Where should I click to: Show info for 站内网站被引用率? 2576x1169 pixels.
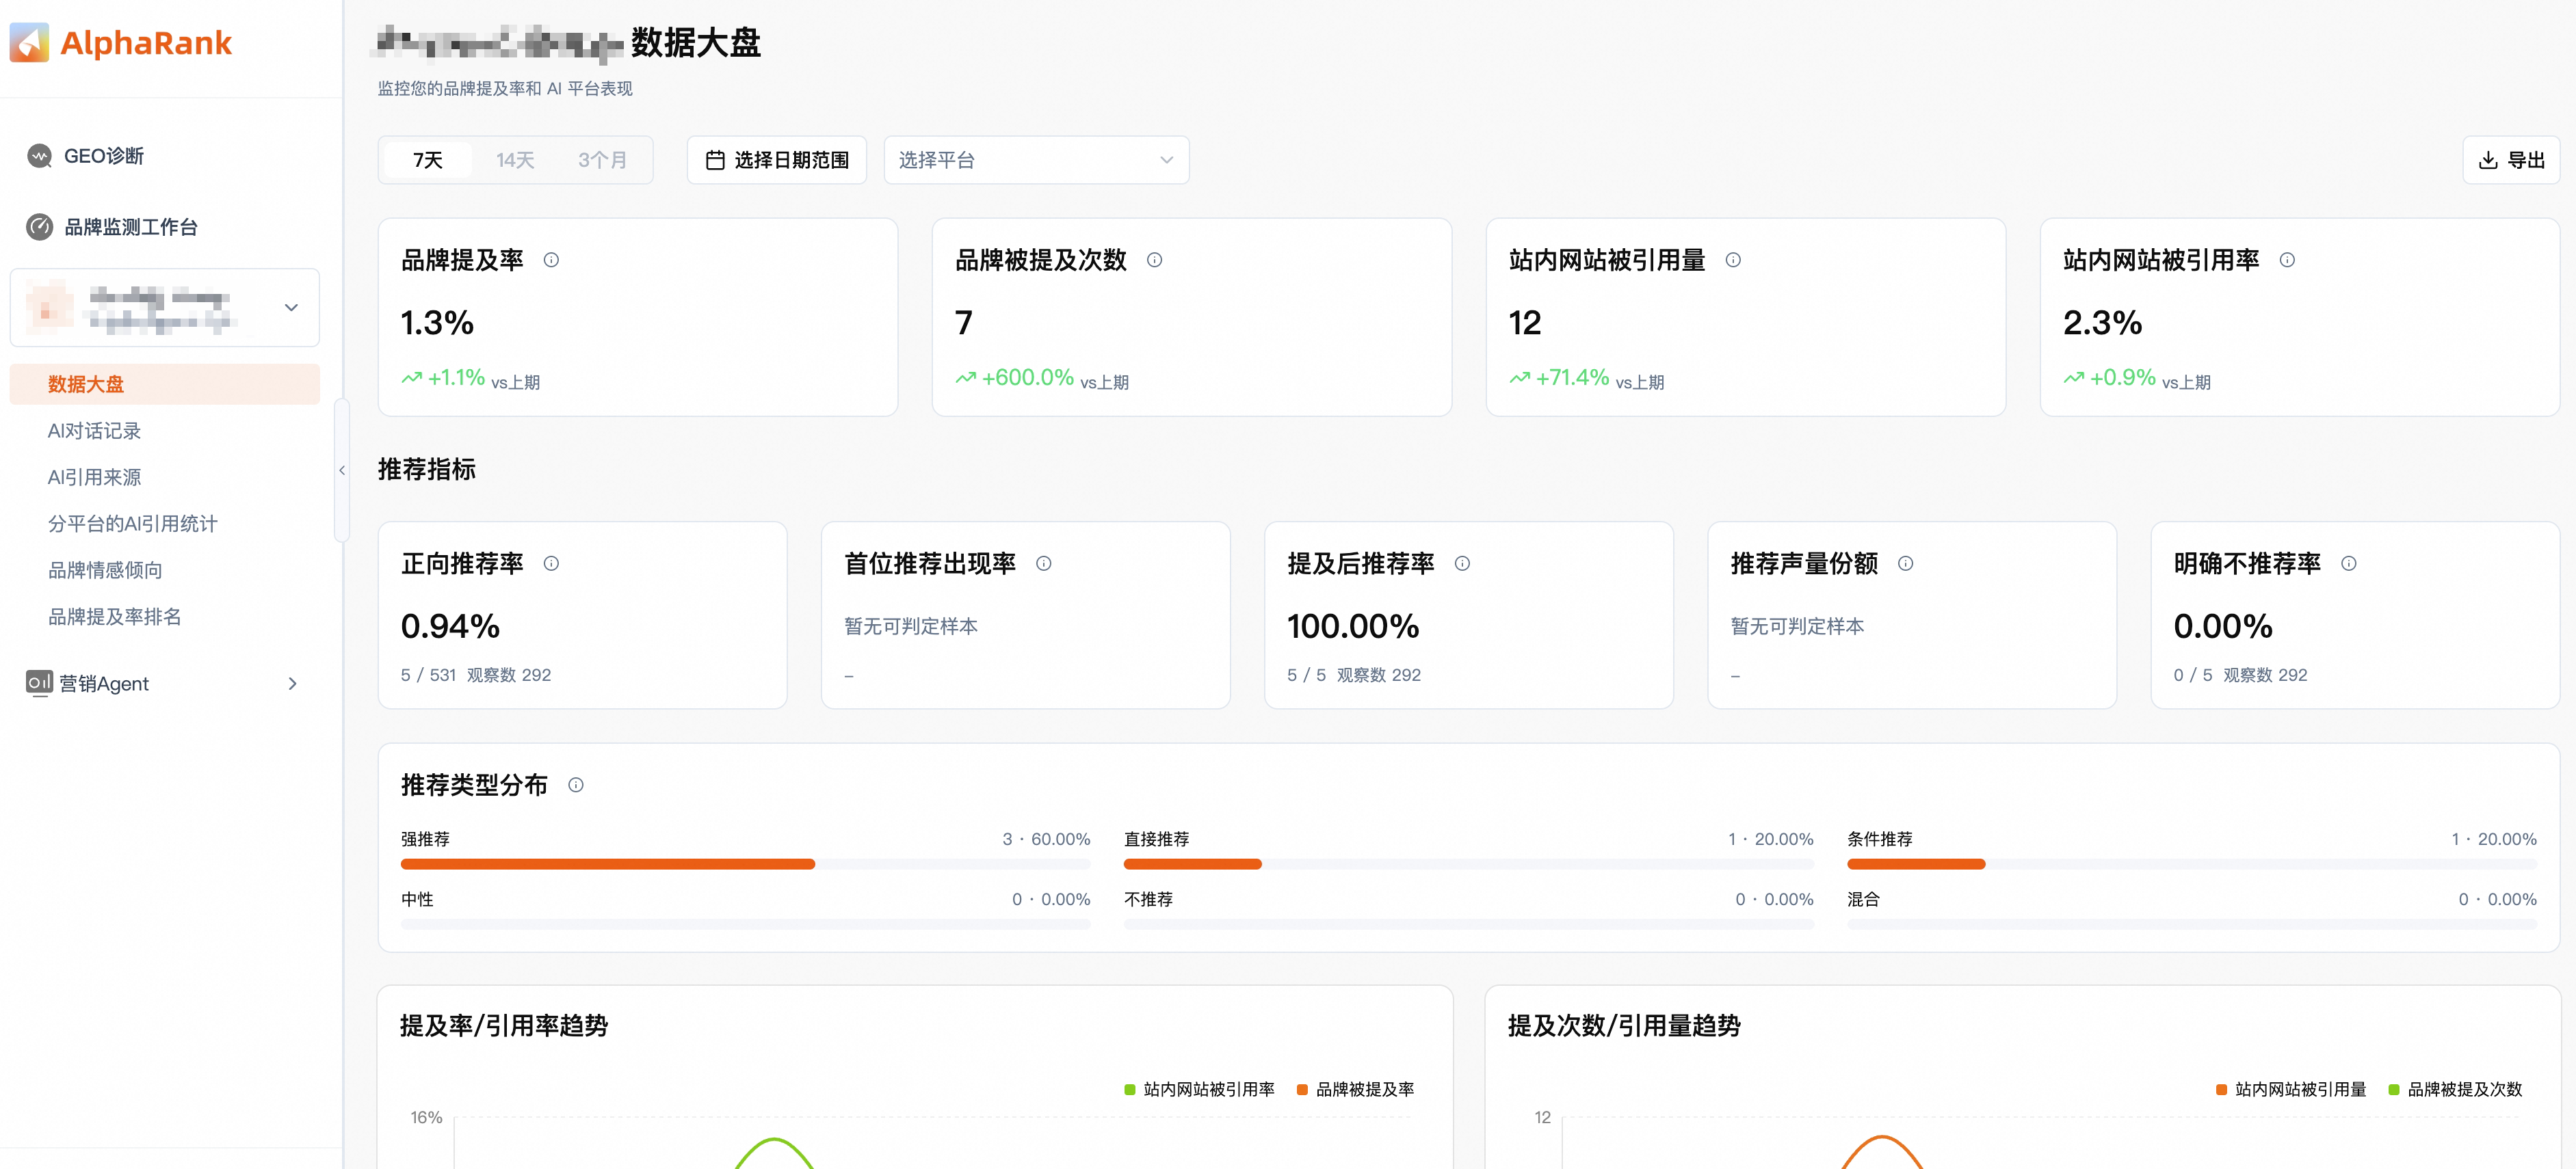tap(2287, 260)
